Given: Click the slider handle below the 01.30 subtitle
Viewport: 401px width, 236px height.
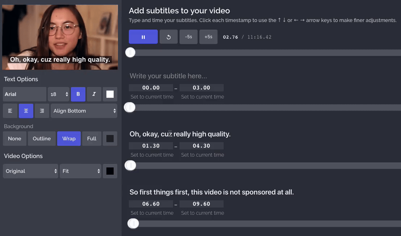Looking at the screenshot, I should 130,165.
